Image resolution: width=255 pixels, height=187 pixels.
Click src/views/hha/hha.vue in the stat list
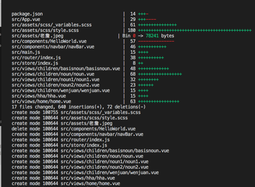click(39, 96)
